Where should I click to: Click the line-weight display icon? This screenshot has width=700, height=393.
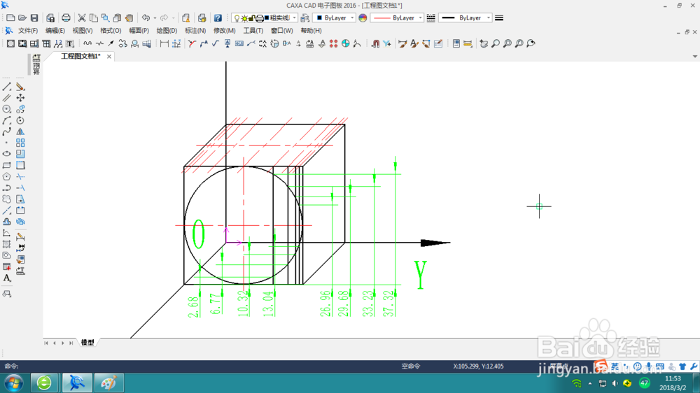point(499,18)
